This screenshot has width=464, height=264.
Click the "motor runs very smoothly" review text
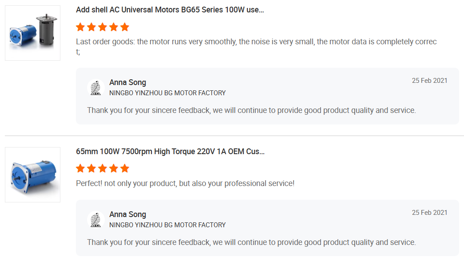tap(256, 42)
